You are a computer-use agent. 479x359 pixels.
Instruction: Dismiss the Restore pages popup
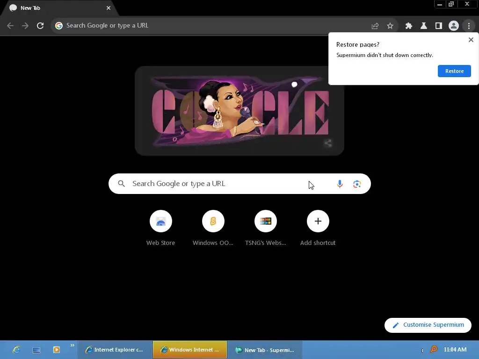click(471, 40)
